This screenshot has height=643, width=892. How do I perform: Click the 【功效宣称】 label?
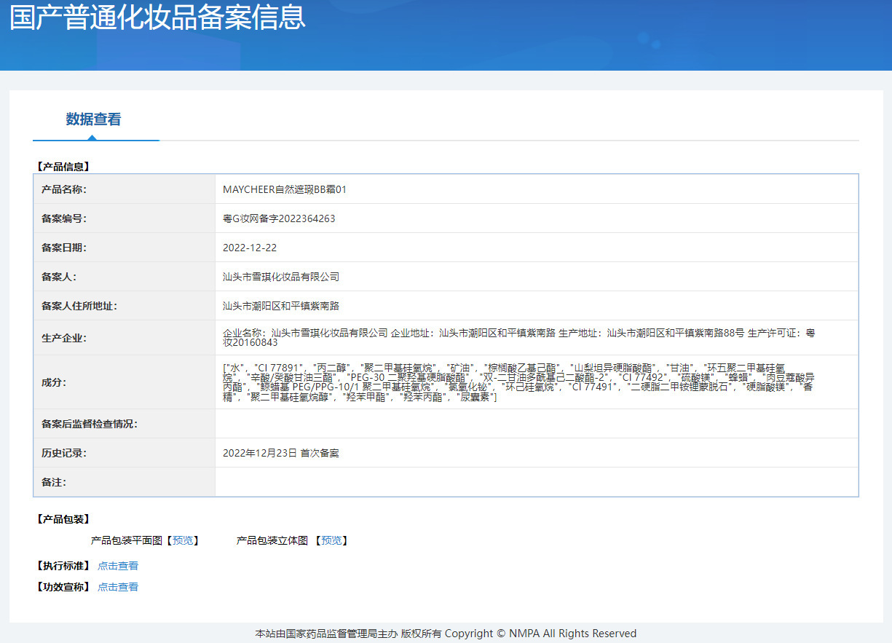pyautogui.click(x=63, y=587)
